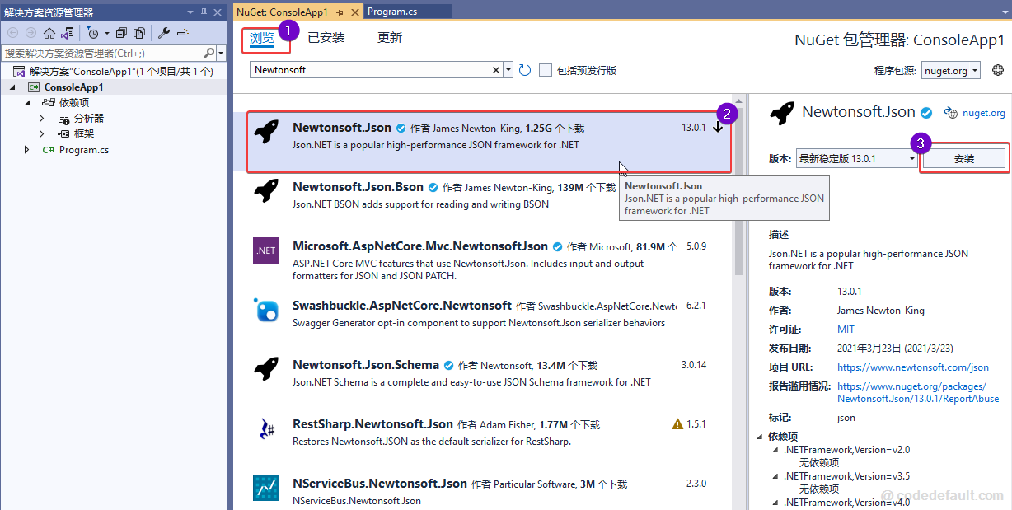Click the large rocket icon in details pane
Screen dimensions: 1012x510
782,113
